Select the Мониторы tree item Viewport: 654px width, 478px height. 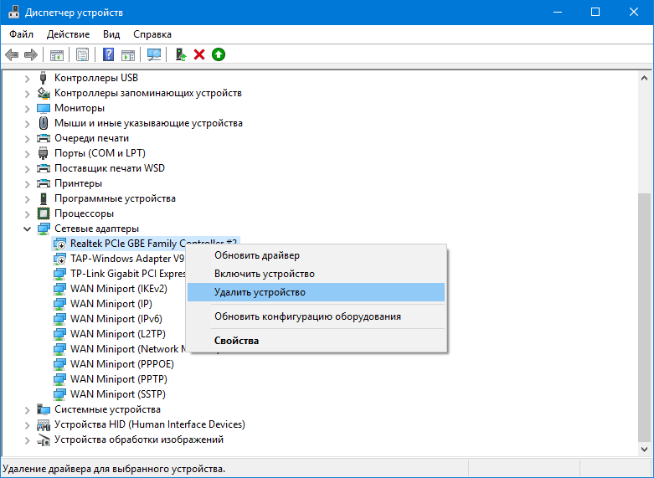pyautogui.click(x=80, y=108)
